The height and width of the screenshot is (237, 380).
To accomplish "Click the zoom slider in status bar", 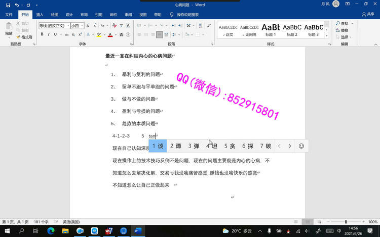I will tap(346, 222).
